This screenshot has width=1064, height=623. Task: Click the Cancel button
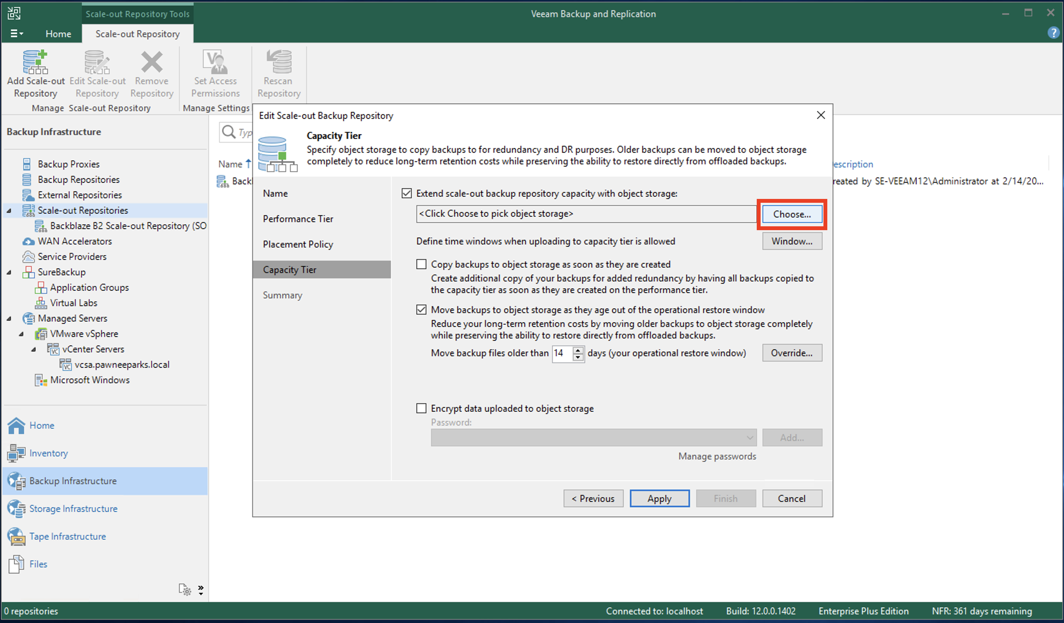792,498
